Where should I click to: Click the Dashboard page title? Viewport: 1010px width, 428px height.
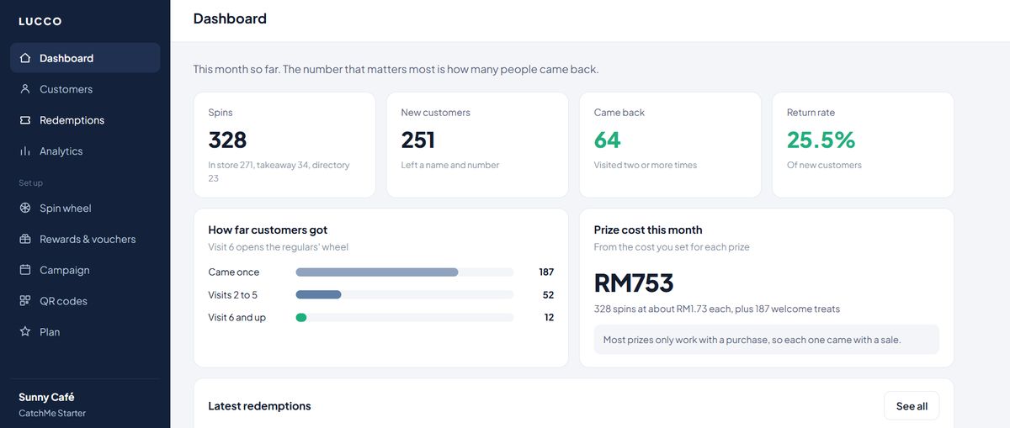pos(230,18)
